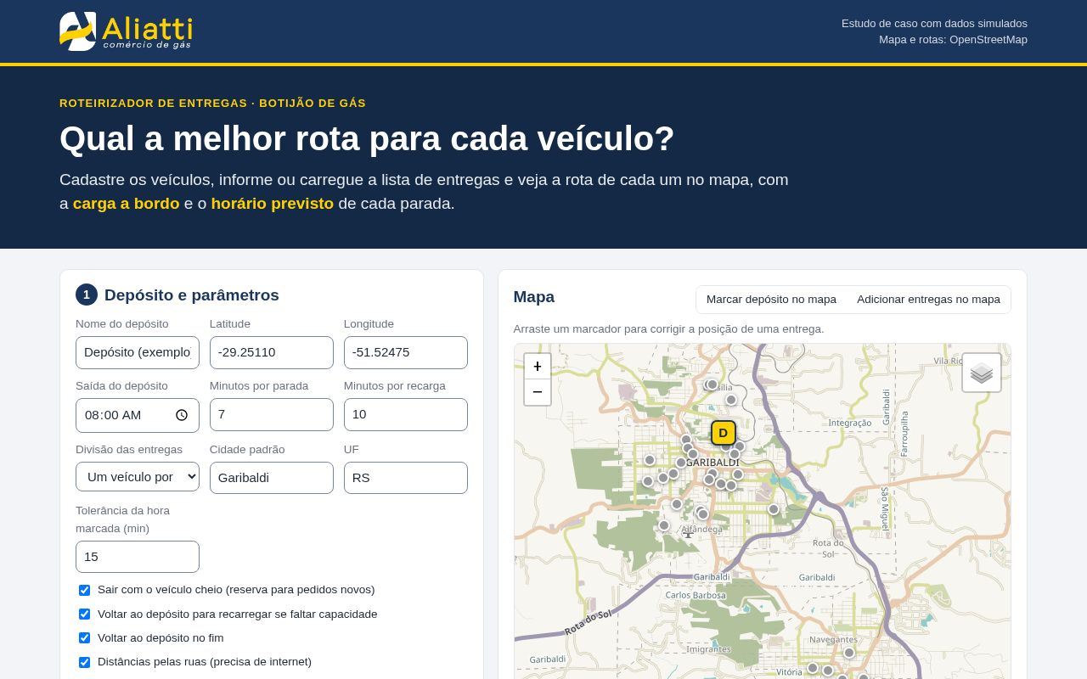Viewport: 1087px width, 679px height.
Task: Click the 'Mapa' heading
Action: pos(534,297)
